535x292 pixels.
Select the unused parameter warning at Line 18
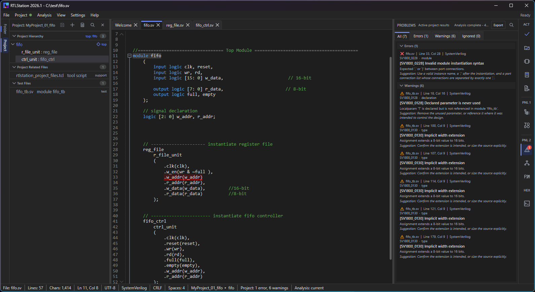click(x=456, y=106)
